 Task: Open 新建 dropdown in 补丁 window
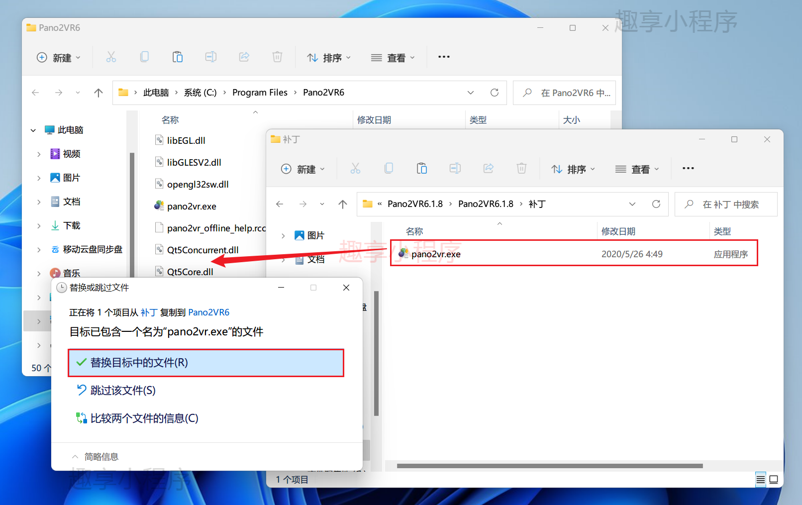(x=303, y=169)
